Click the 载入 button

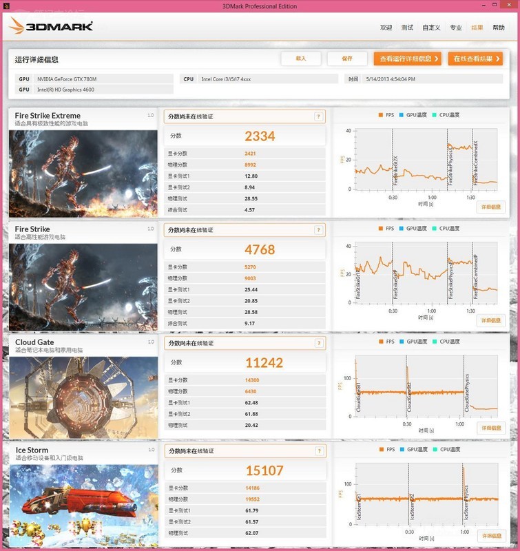click(x=301, y=59)
